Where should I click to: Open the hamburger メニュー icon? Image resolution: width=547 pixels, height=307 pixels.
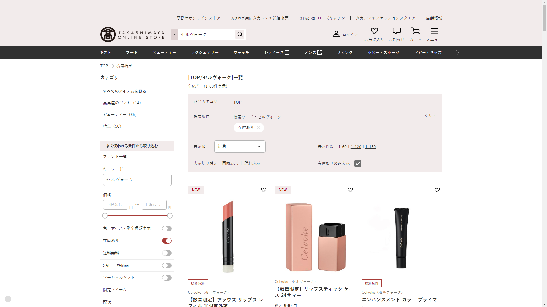pos(434,31)
